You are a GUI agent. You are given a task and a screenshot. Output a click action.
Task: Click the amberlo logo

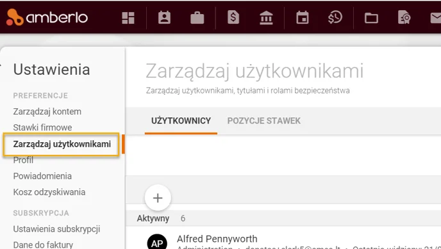click(47, 17)
